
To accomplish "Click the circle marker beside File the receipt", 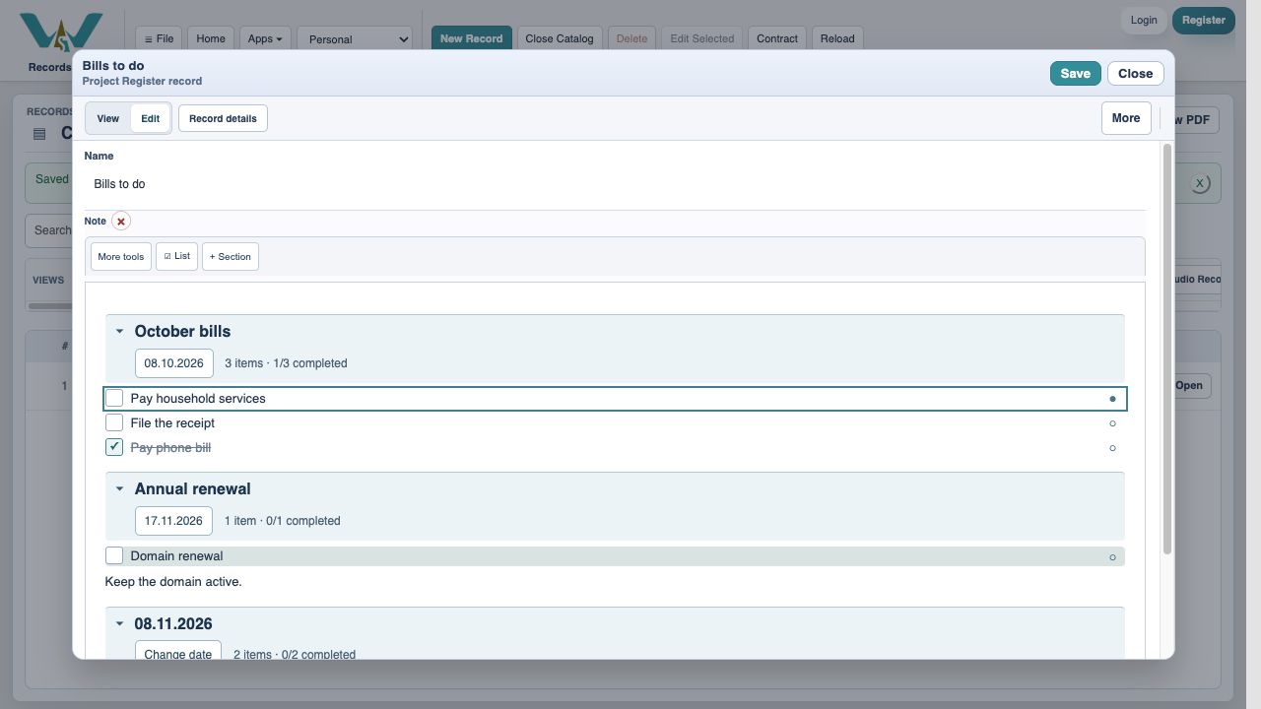I will click(x=1112, y=423).
